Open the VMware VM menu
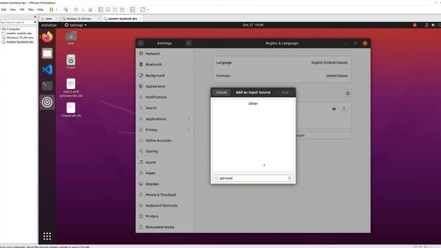 tap(22, 10)
